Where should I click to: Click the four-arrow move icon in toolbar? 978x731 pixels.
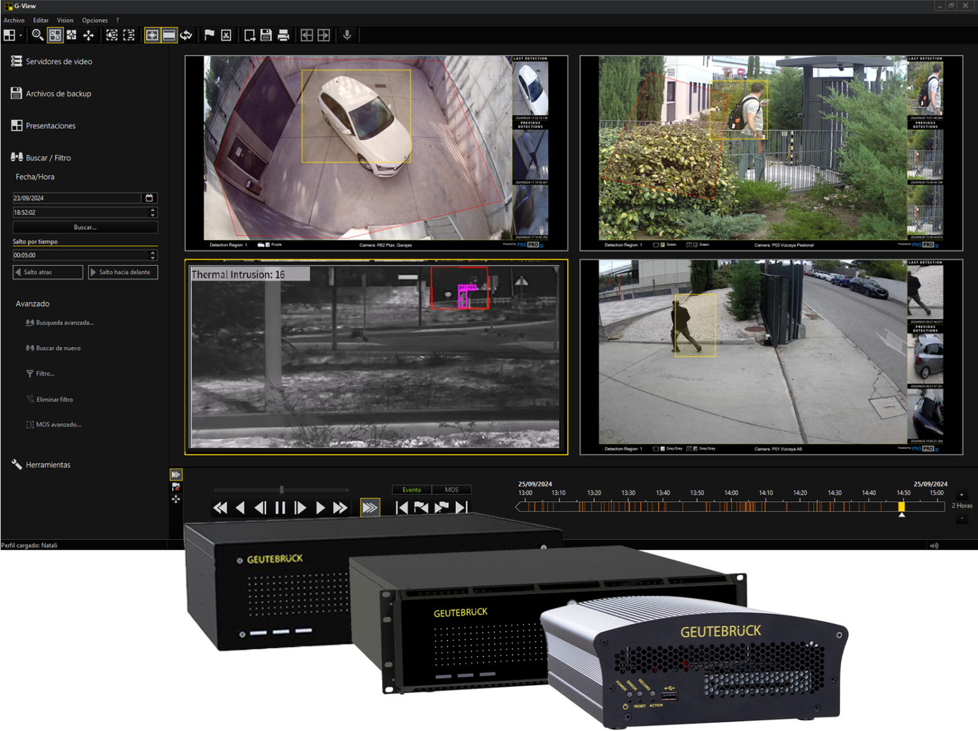click(x=89, y=35)
